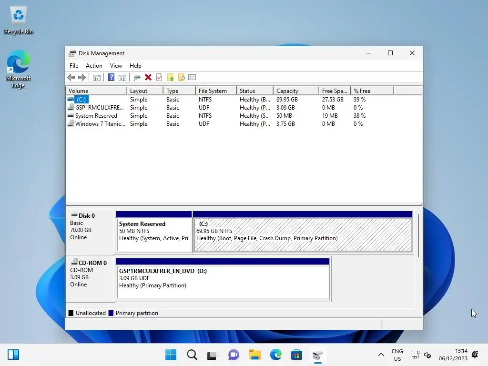
Task: Click 69.95 GB capacity cell
Action: click(x=287, y=99)
